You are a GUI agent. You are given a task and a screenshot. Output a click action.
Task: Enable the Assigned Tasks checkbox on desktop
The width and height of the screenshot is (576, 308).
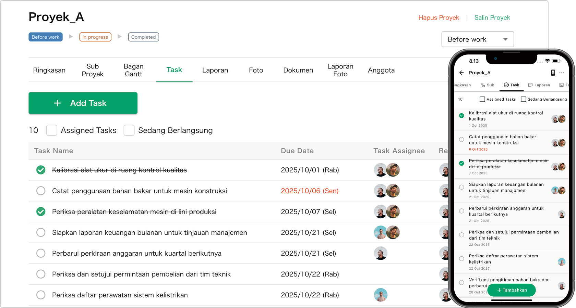52,130
